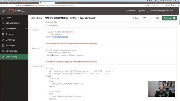Edit the script
The image size is (180, 101).
157,18
